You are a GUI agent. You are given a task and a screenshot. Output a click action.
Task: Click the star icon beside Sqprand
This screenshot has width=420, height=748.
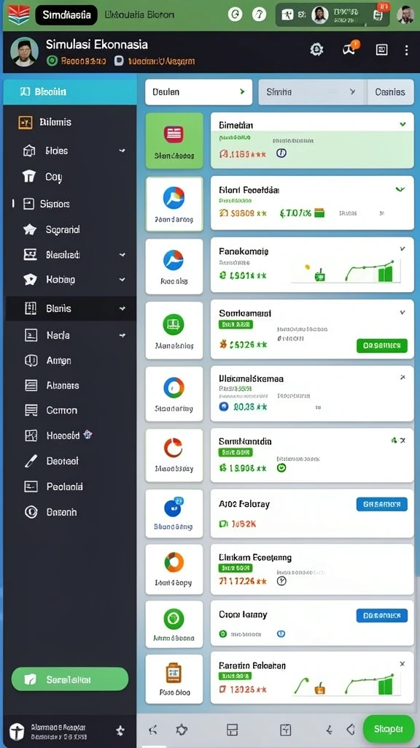point(30,229)
